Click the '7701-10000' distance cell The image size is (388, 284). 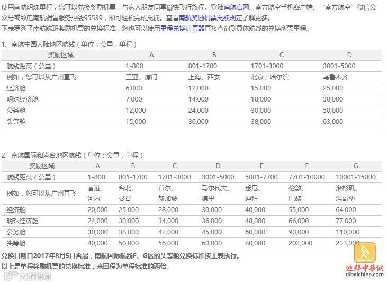[x=306, y=177]
